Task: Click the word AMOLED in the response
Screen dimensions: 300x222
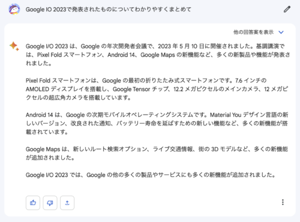Action: coord(37,89)
